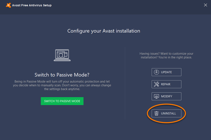Click the 'Having issues?' description text
The height and width of the screenshot is (140, 211).
point(166,56)
